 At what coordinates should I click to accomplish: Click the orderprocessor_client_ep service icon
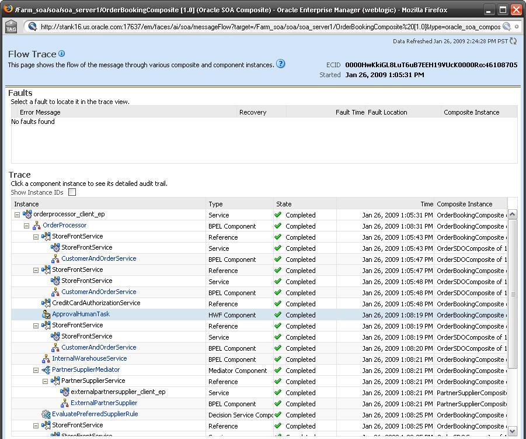27,214
